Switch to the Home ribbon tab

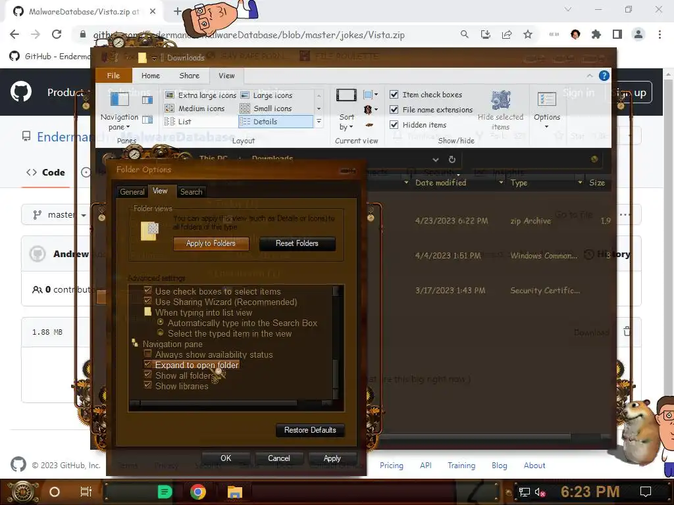pos(151,76)
